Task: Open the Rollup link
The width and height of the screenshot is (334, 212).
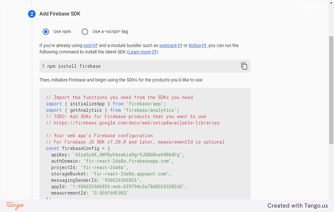Action: point(195,45)
